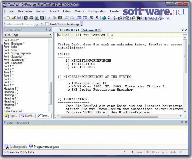Viewport: 192px width, 159px height.
Task: Toggle visible spaces with the pilcrow icon
Action: 97,18
